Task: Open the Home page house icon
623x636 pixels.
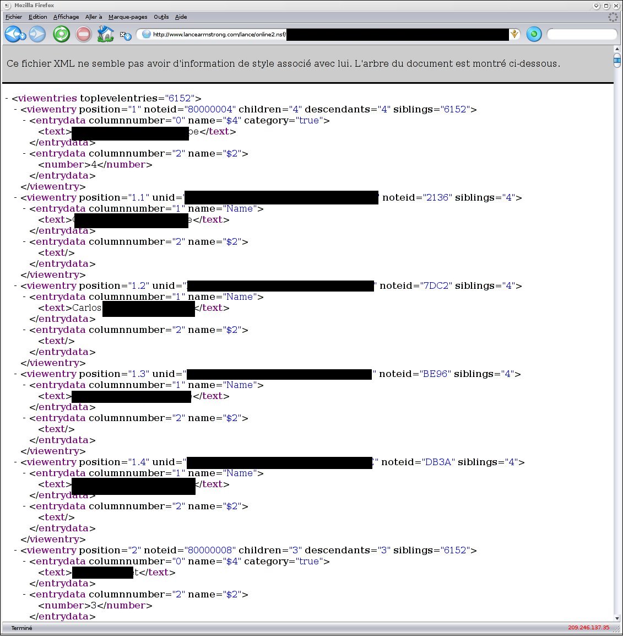Action: tap(105, 34)
